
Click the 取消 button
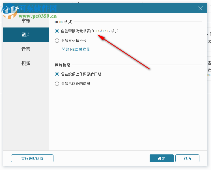click(x=187, y=158)
